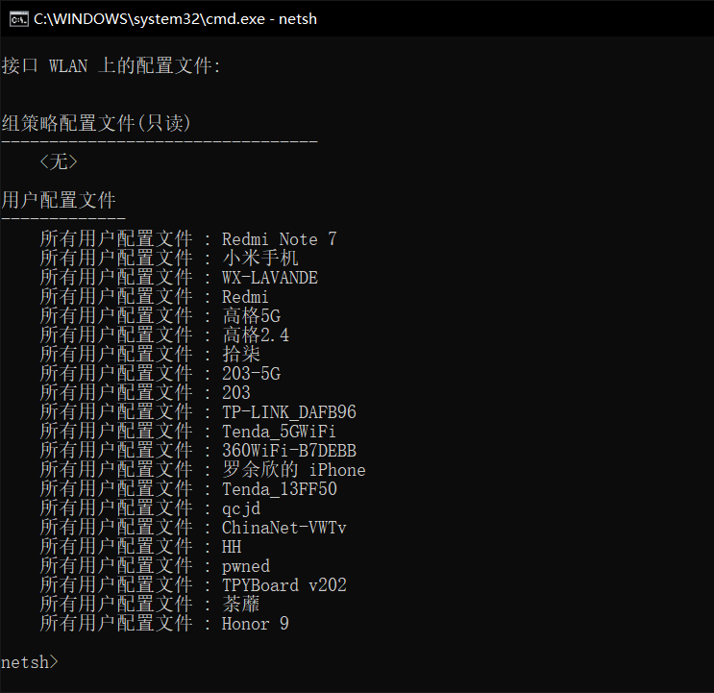Click the 'netsh>' command prompt
714x693 pixels.
[x=30, y=662]
